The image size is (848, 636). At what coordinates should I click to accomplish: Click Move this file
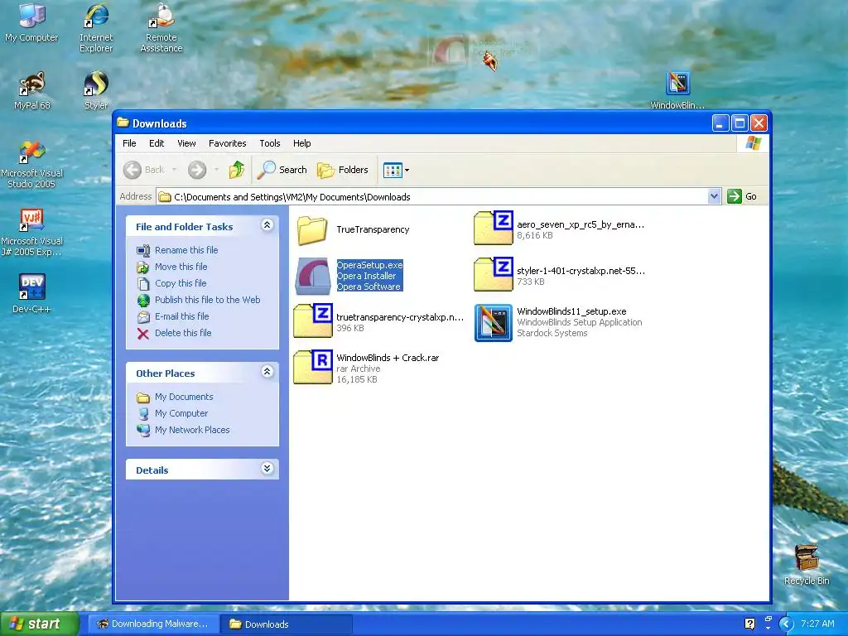(181, 267)
